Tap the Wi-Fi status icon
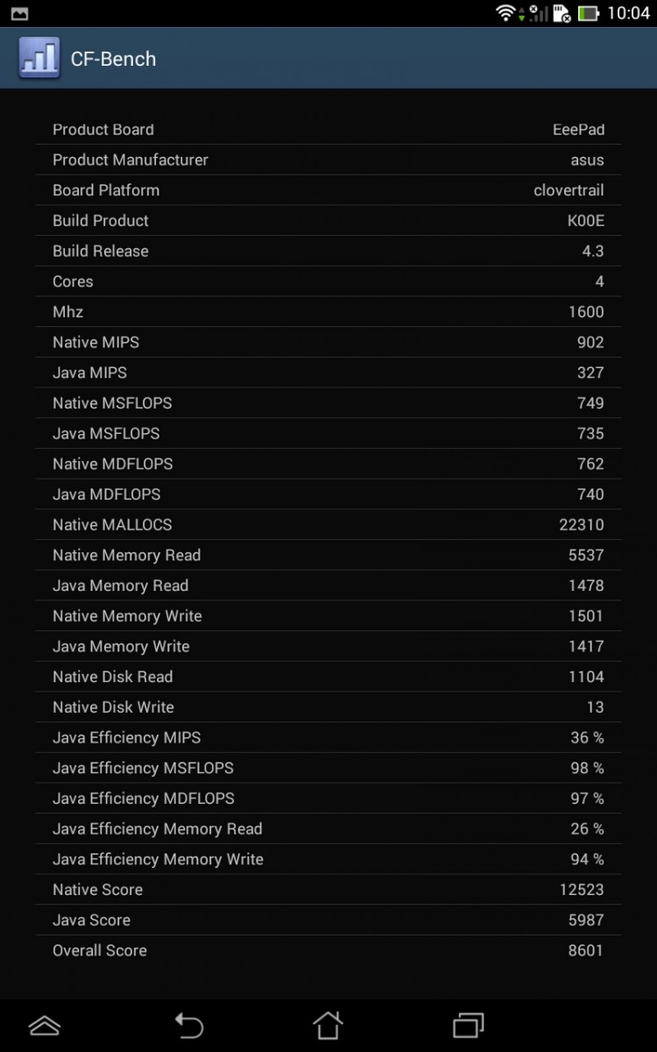The image size is (657, 1052). coord(505,13)
